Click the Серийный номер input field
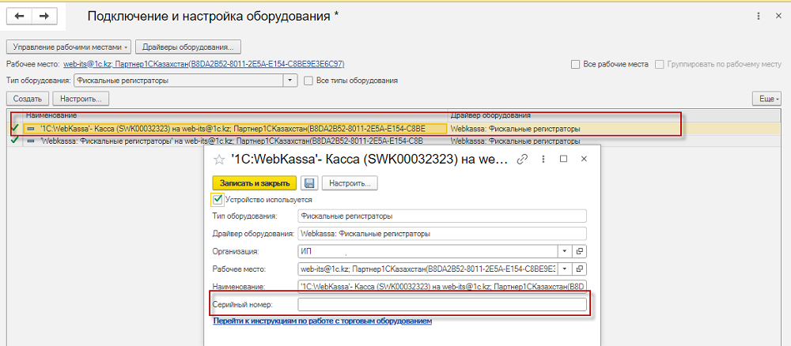The image size is (791, 346). coord(442,305)
